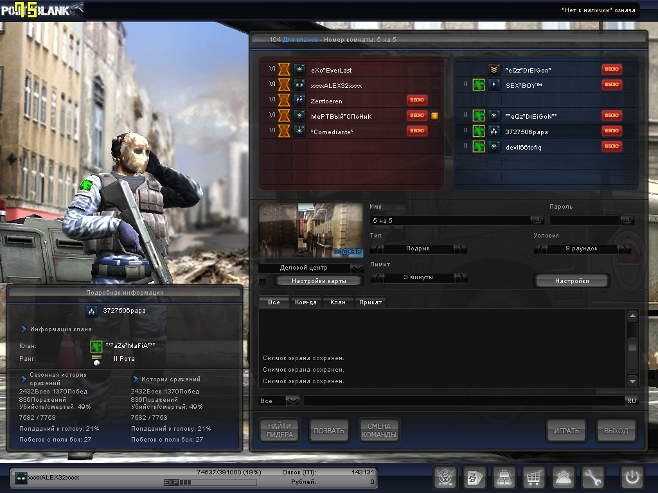
Task: Expand the Деловой центр map dropdown
Action: click(357, 268)
